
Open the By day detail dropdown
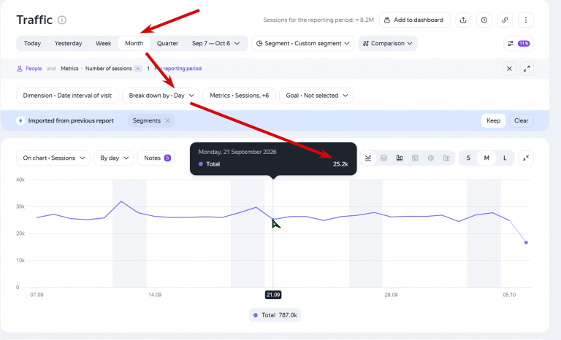coord(114,158)
